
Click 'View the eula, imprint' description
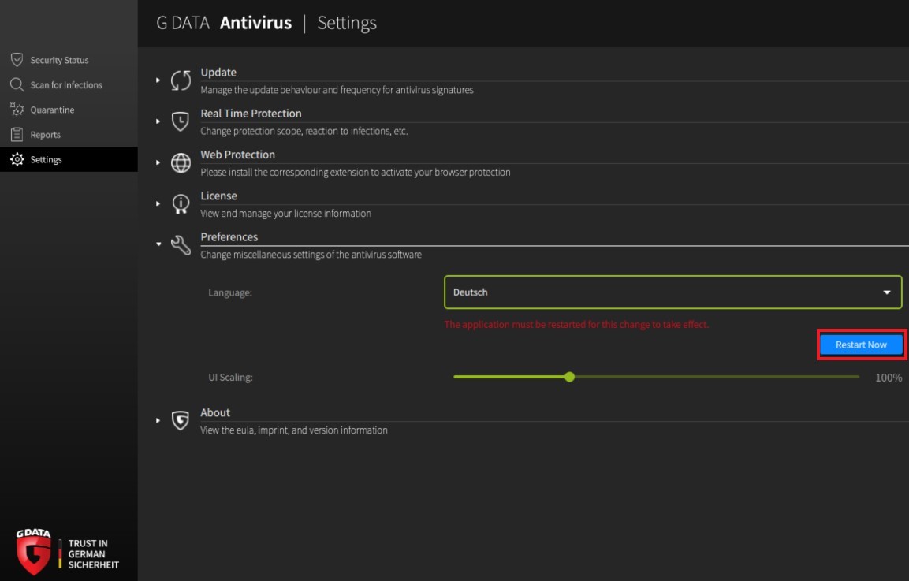pyautogui.click(x=294, y=430)
